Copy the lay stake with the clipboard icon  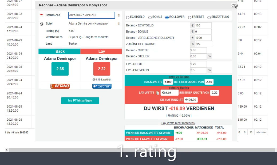click(x=157, y=93)
